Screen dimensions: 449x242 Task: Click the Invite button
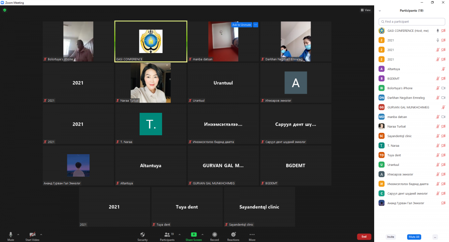pyautogui.click(x=391, y=237)
